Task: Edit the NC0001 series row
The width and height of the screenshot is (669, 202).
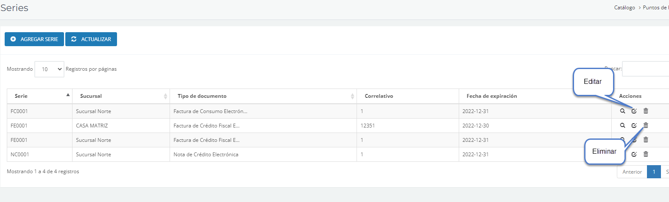Action: pyautogui.click(x=634, y=154)
